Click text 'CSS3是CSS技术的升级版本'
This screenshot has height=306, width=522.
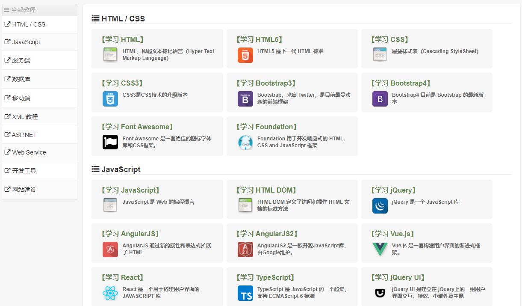155,95
